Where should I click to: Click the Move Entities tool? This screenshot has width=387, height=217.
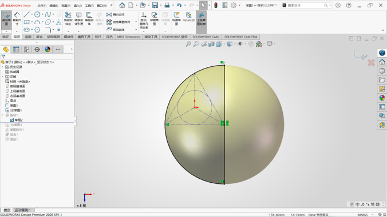[x=115, y=30]
